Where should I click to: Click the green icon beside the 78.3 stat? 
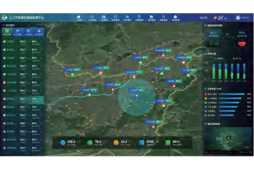pos(90,142)
